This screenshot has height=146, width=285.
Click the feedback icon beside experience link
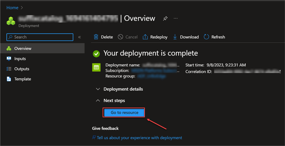coord(94,138)
